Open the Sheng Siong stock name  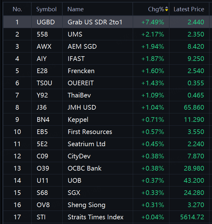point(86,205)
